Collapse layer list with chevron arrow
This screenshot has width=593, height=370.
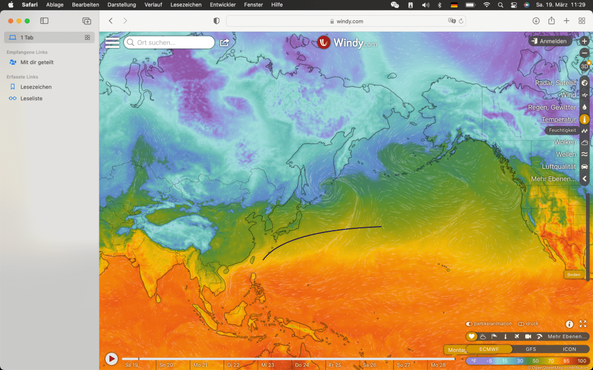[x=584, y=179]
